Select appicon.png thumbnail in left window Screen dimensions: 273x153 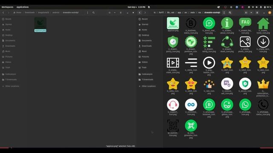[x=40, y=23]
